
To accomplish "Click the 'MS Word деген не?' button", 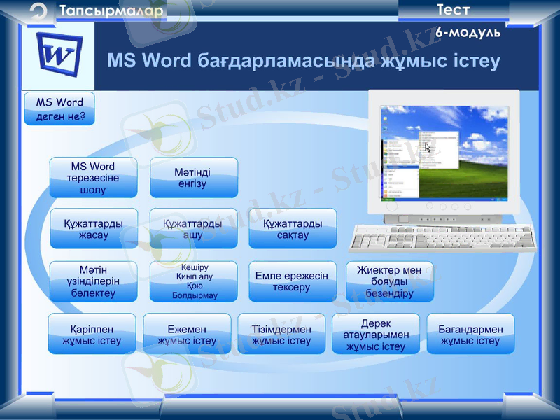I will click(59, 109).
